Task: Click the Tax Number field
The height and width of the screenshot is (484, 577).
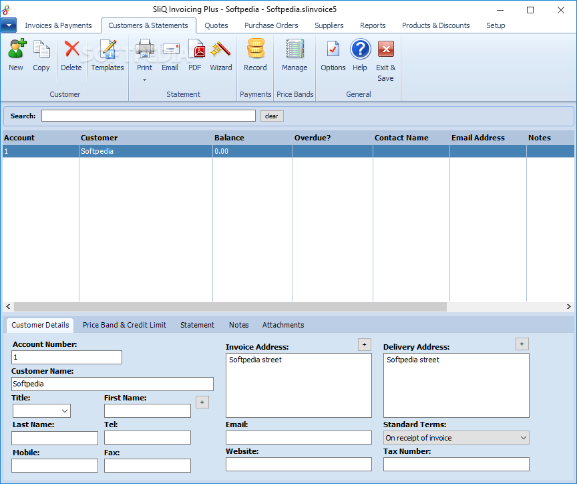Action: (x=456, y=464)
